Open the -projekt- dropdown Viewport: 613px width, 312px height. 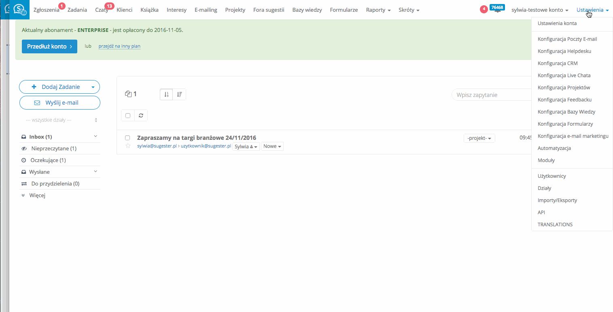coord(479,138)
